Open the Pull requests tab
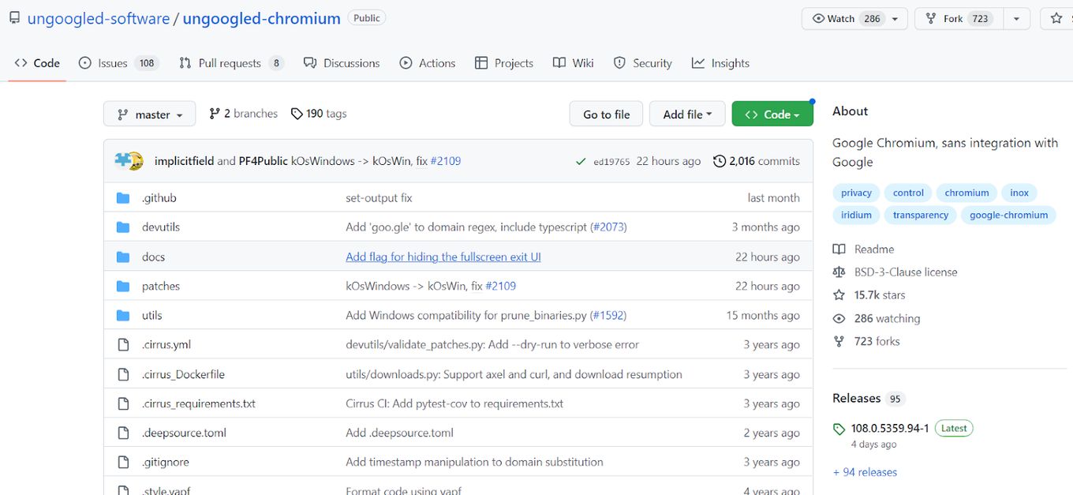The width and height of the screenshot is (1073, 495). 231,63
